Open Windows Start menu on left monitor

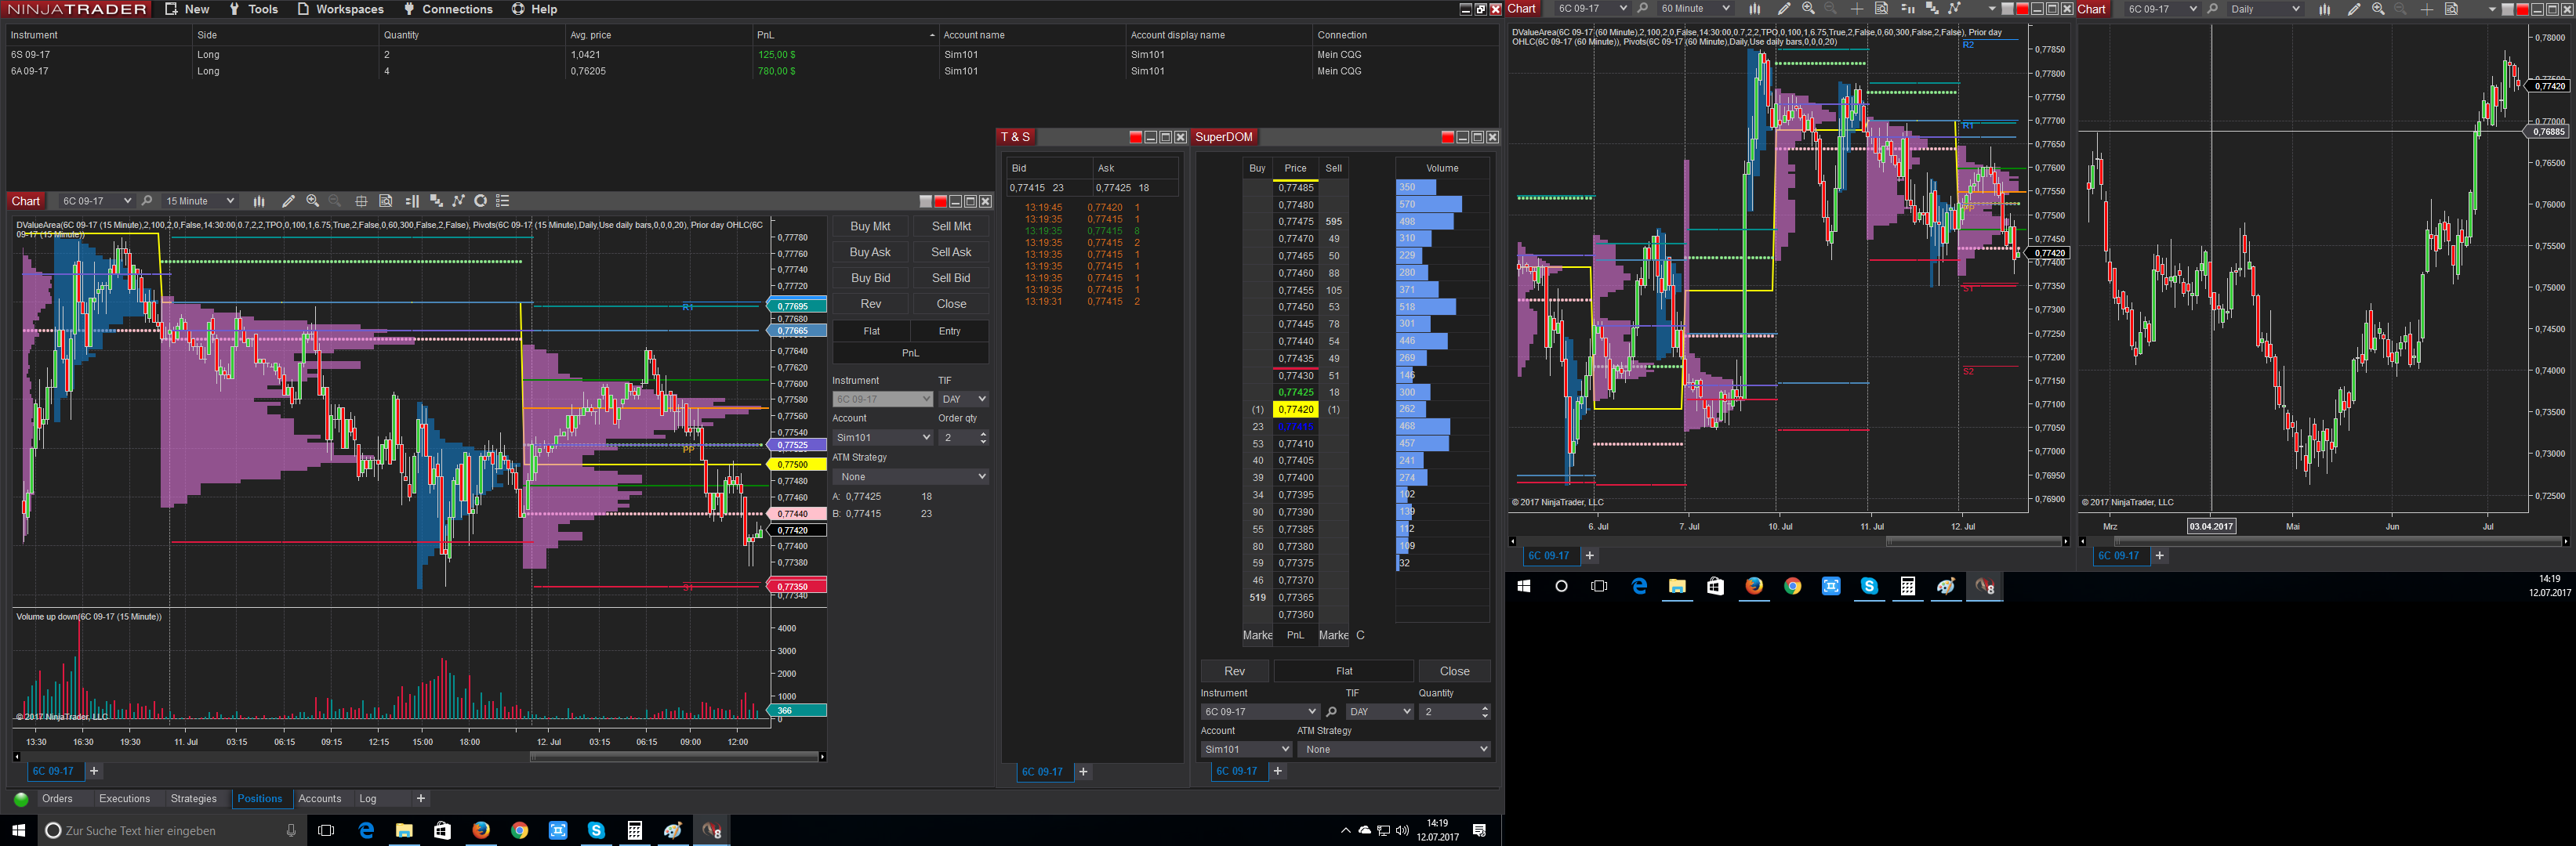[18, 830]
